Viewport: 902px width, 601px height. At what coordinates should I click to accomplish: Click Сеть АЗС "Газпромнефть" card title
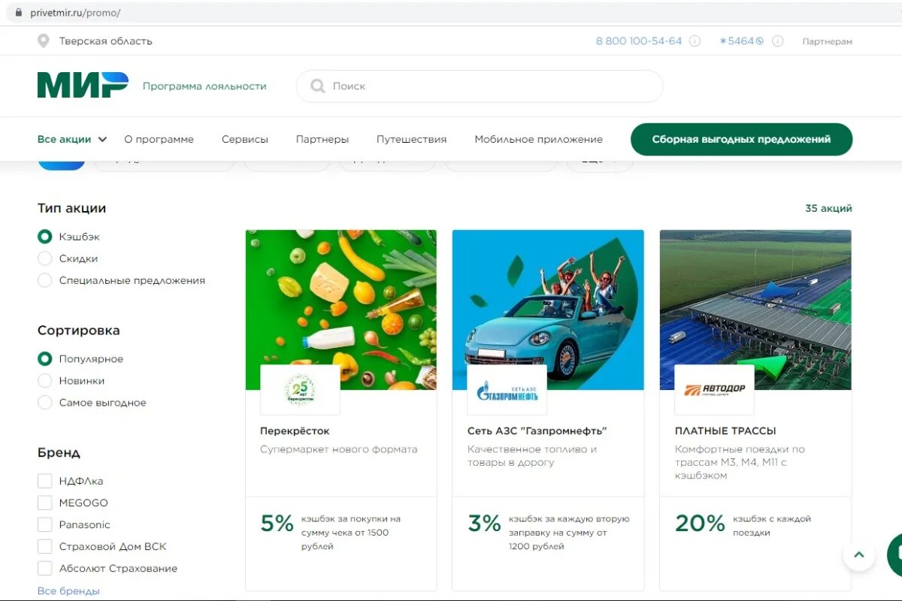537,430
